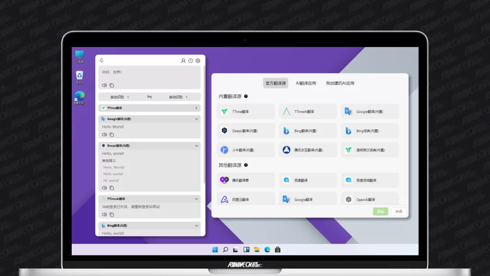Open the user account icon
The image size is (490, 276).
[x=183, y=61]
